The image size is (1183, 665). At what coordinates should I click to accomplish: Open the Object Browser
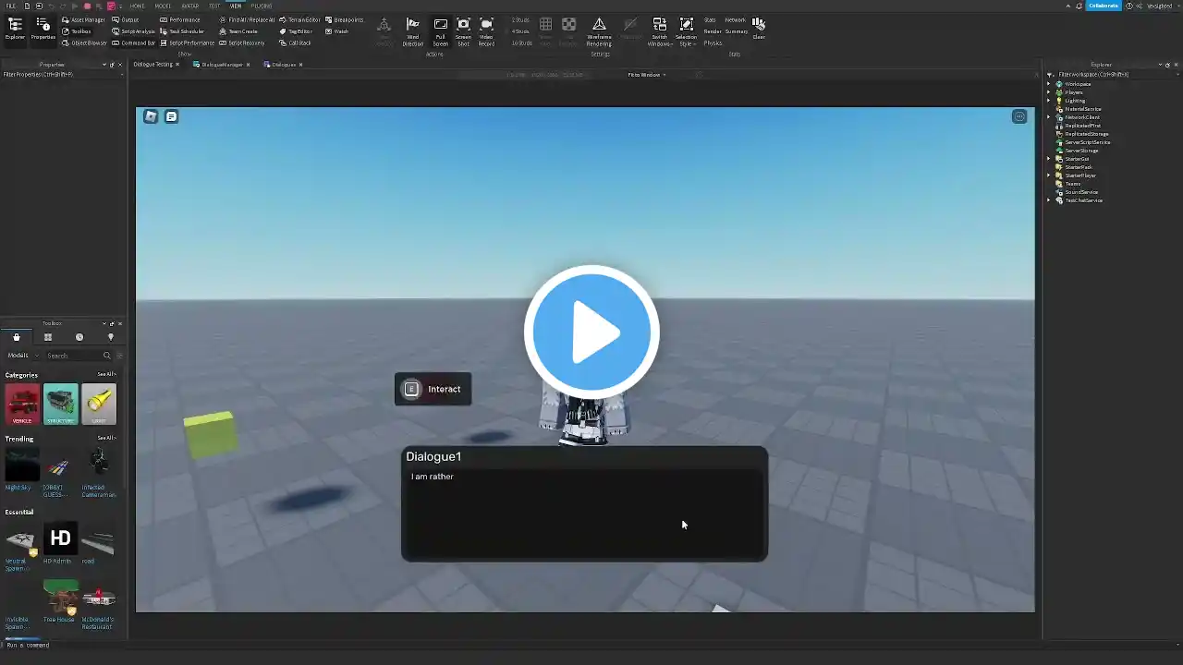click(84, 42)
